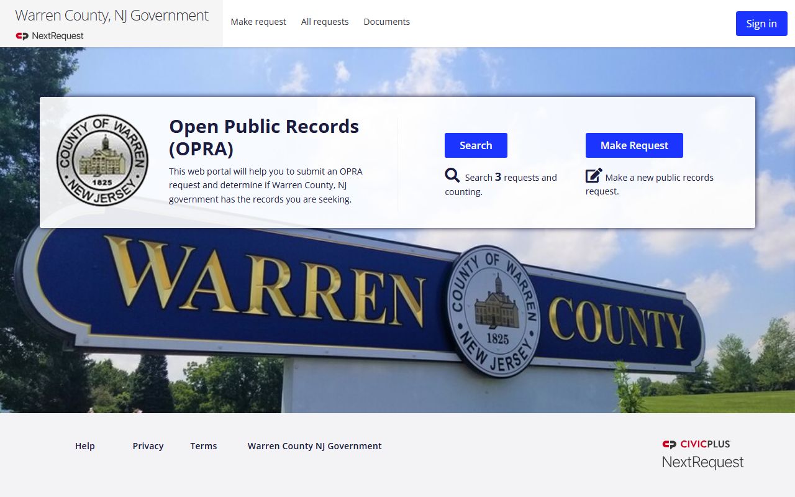Open the Make request nav item
Image resolution: width=795 pixels, height=497 pixels.
(258, 22)
